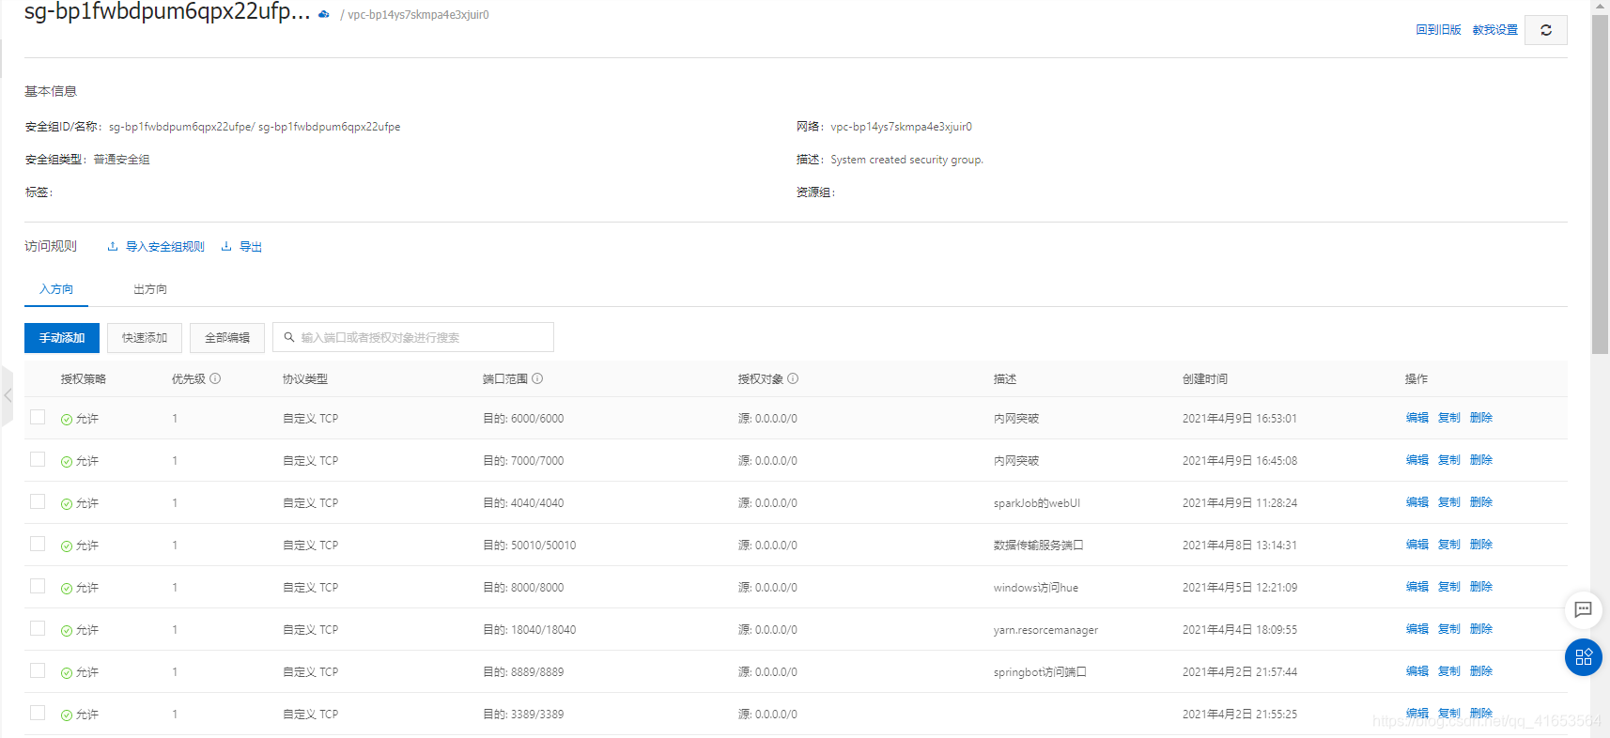
Task: Click the 教我设置 link
Action: [1495, 30]
